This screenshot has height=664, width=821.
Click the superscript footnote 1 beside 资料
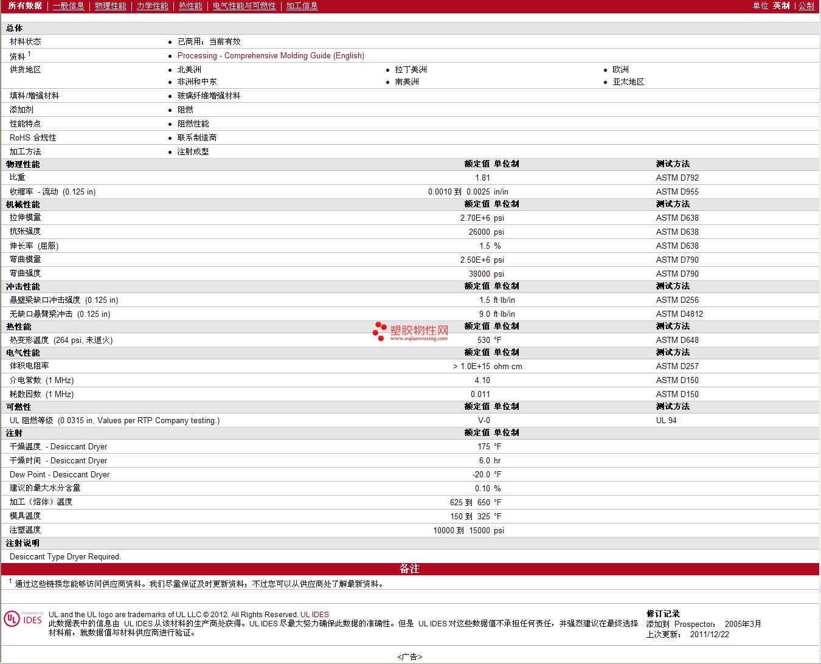pyautogui.click(x=29, y=54)
